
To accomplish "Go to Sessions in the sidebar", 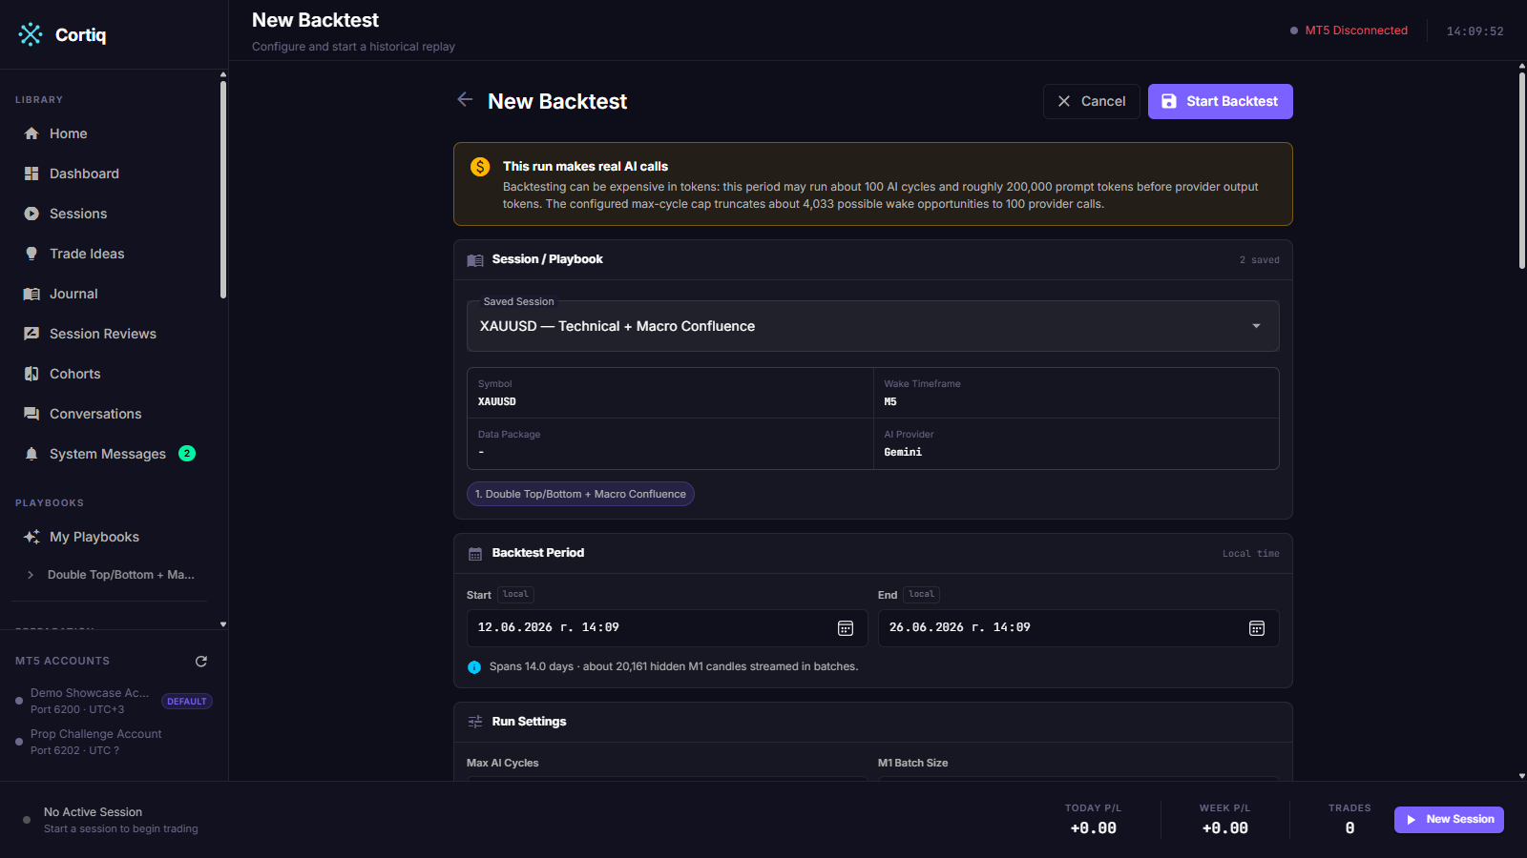I will (x=113, y=214).
